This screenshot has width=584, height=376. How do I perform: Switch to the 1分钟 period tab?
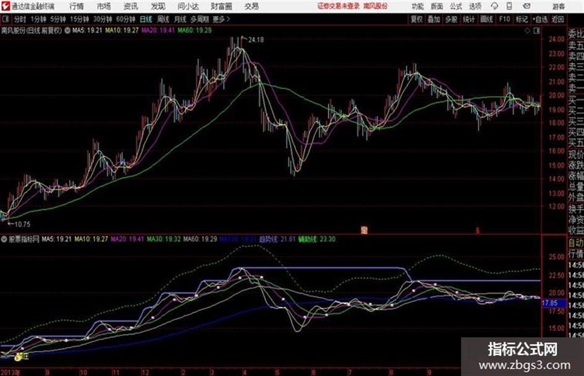[x=38, y=19]
